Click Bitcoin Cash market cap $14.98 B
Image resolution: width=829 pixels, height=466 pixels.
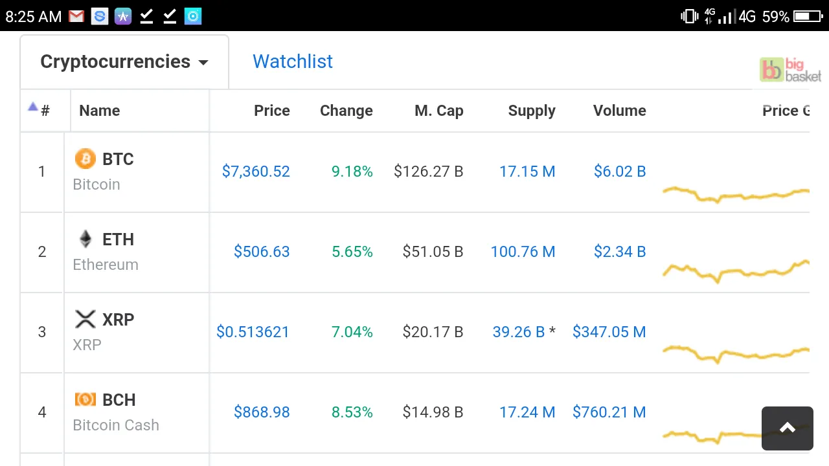[433, 412]
